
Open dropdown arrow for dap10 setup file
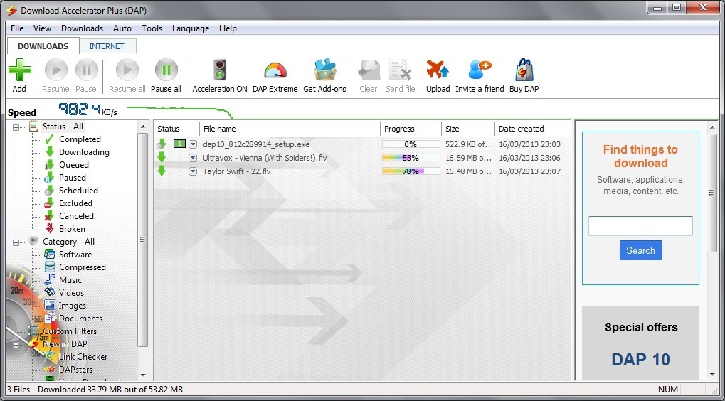193,144
